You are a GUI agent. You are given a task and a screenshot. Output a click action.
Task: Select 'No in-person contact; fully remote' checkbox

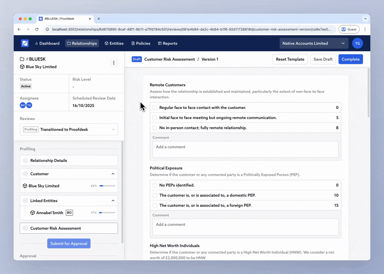point(155,128)
